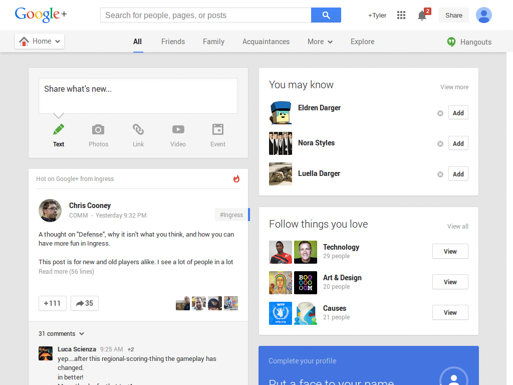Viewport: 513px width, 385px height.
Task: Click the Google+ logo
Action: [x=41, y=15]
